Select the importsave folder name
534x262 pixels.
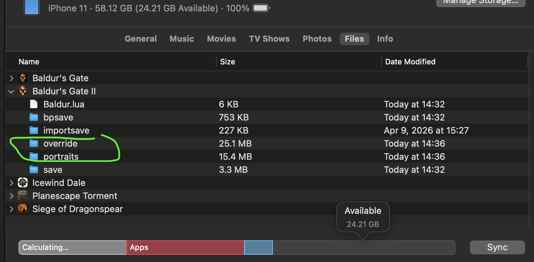tap(66, 130)
